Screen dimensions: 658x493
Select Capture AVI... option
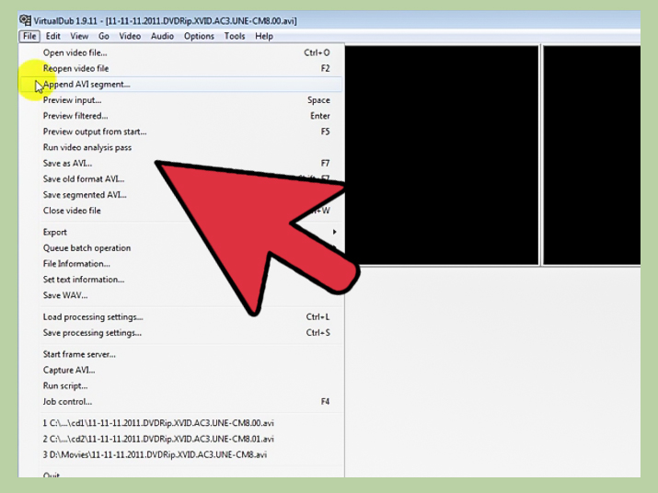69,370
